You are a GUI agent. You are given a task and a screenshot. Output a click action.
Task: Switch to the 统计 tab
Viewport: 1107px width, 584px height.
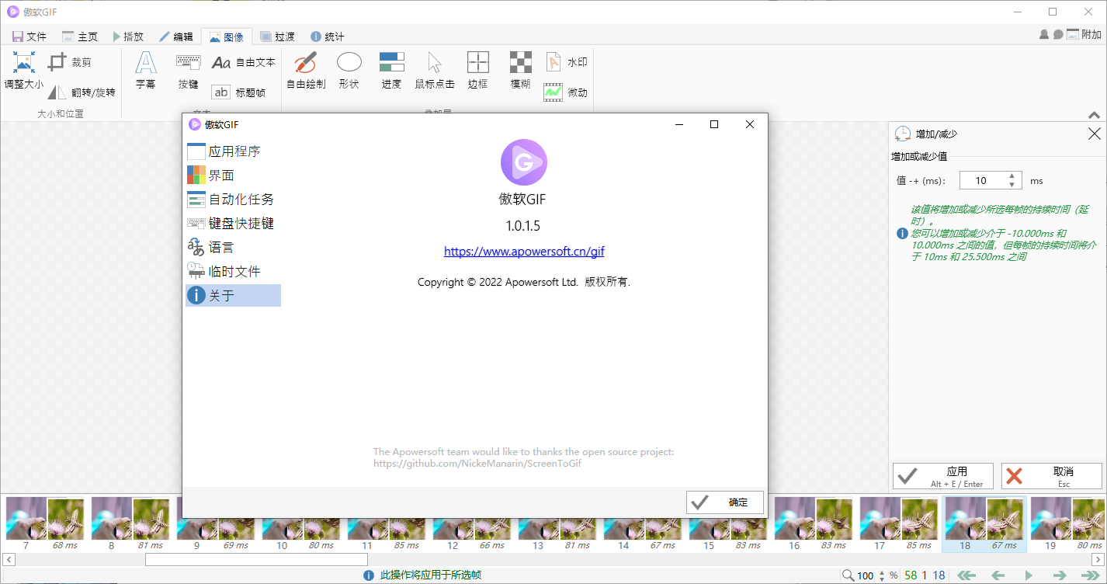pyautogui.click(x=327, y=36)
